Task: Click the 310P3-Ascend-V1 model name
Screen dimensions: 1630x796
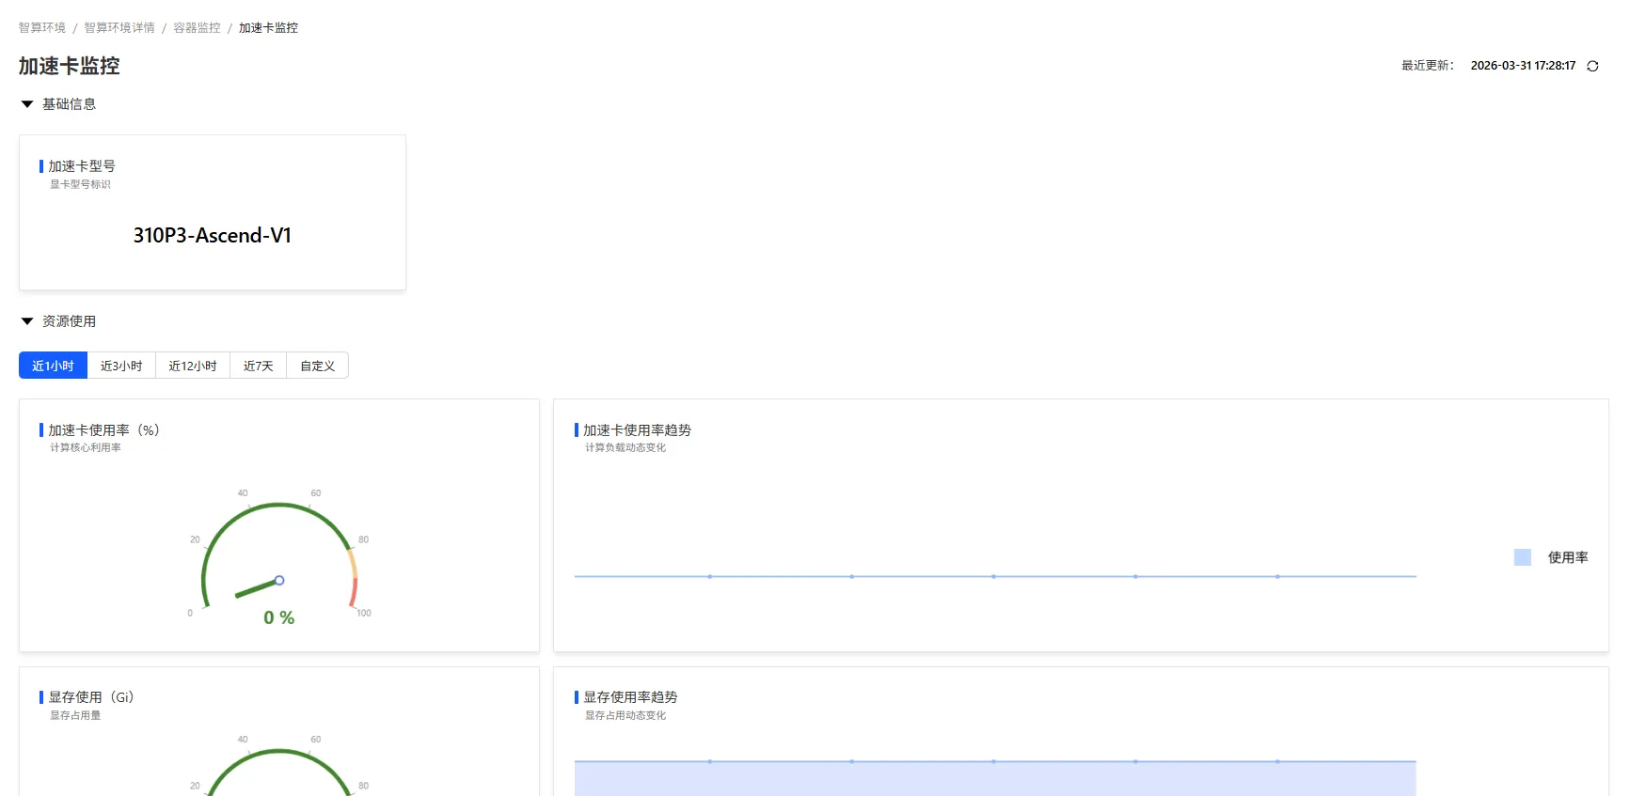Action: coord(213,236)
